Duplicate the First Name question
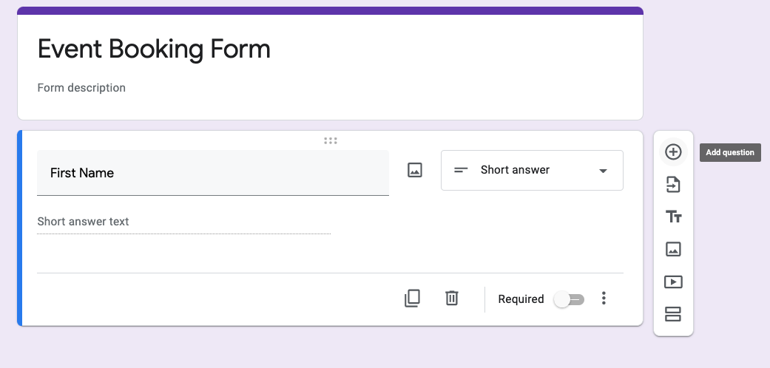 (x=413, y=299)
